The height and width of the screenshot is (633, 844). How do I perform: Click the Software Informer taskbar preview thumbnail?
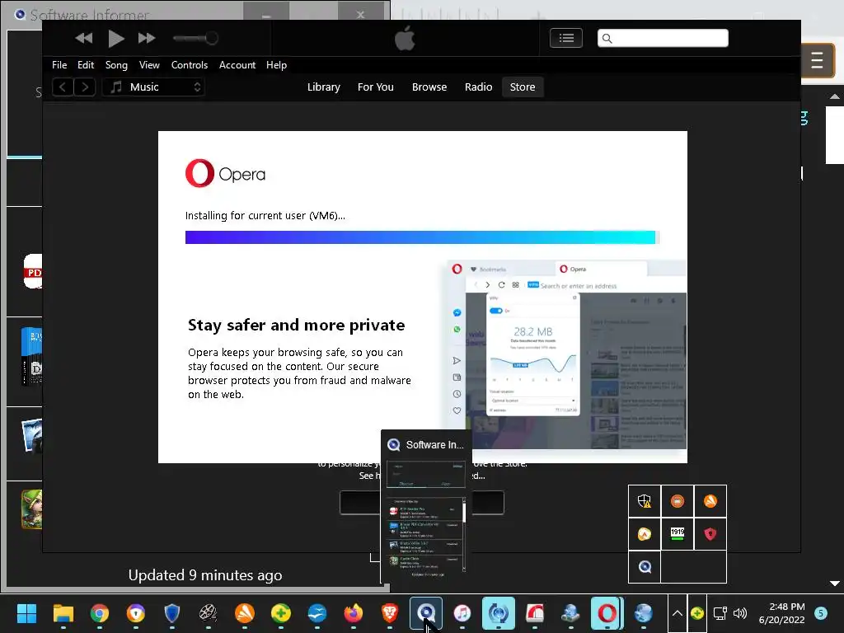tap(426, 518)
